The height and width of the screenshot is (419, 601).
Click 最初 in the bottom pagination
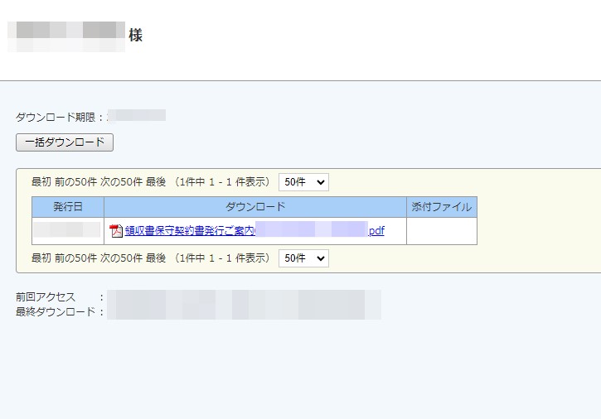(x=41, y=258)
